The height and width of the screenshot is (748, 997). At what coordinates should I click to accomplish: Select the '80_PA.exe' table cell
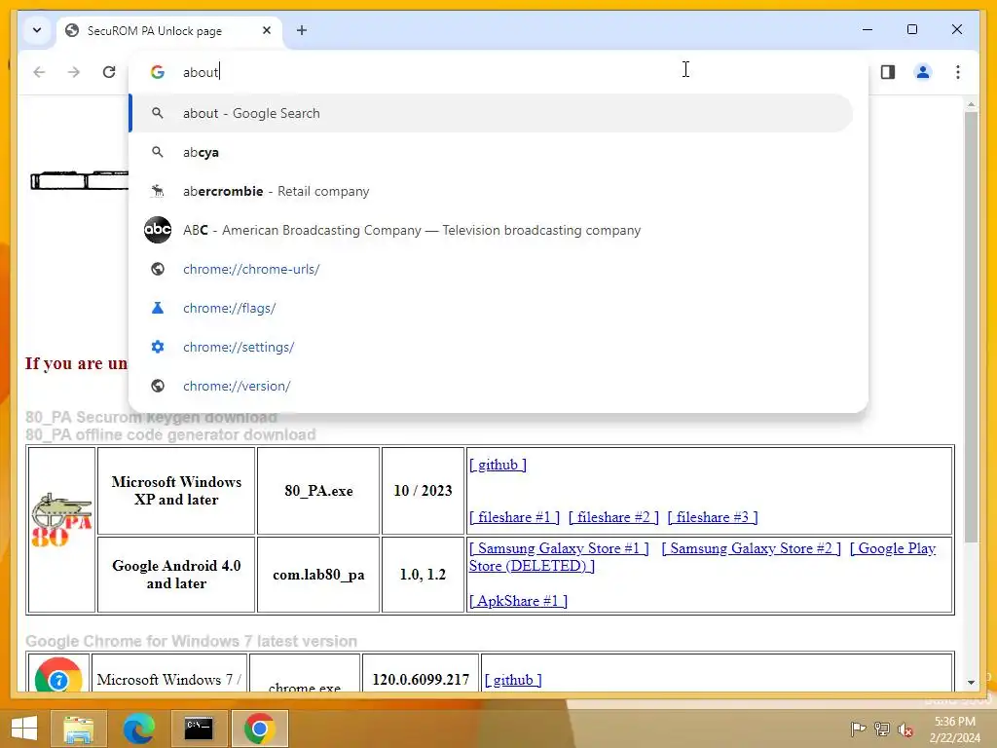(318, 491)
